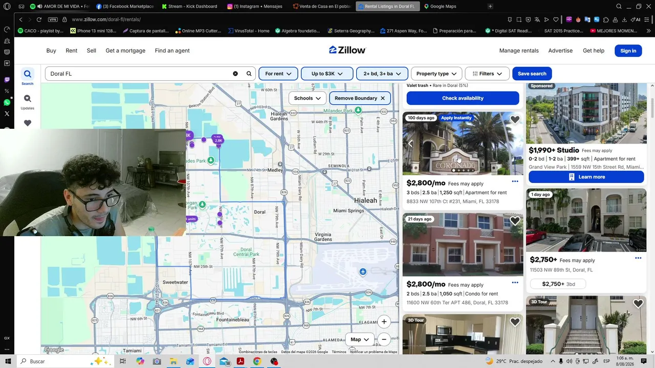Click Check availability button
Image resolution: width=655 pixels, height=368 pixels.
tap(463, 98)
